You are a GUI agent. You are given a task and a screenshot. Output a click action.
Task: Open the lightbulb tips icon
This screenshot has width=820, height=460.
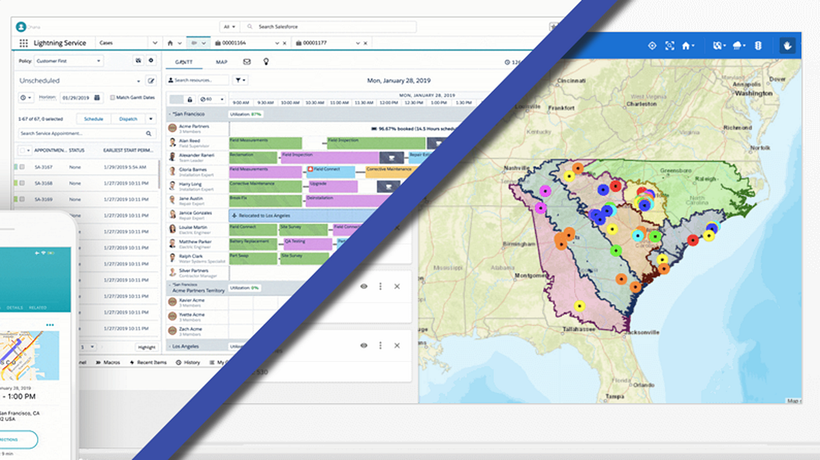coord(266,61)
